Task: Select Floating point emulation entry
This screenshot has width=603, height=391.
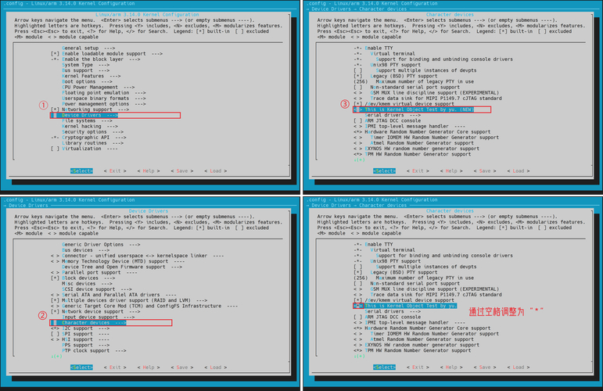Action: pos(104,92)
